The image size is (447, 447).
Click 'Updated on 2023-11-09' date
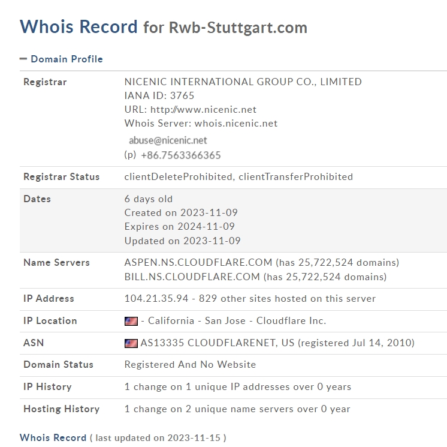(x=182, y=241)
